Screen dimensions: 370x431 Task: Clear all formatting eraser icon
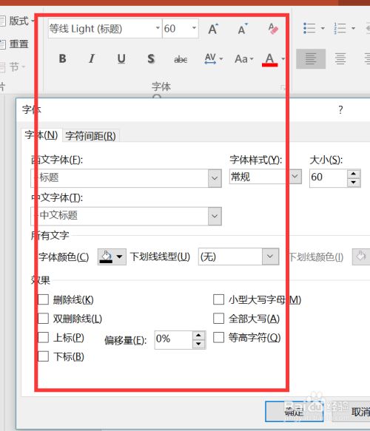[273, 29]
